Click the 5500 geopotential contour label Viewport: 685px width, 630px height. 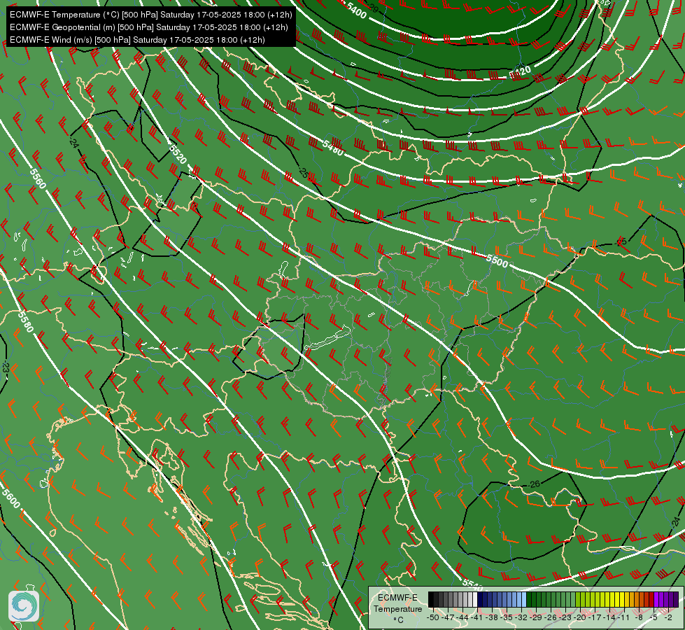click(x=497, y=261)
